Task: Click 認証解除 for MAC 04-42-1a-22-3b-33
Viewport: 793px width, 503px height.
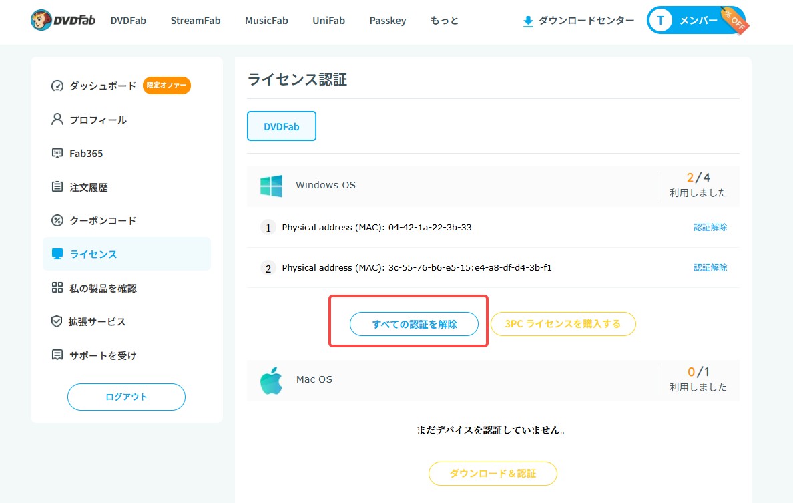Action: coord(710,227)
